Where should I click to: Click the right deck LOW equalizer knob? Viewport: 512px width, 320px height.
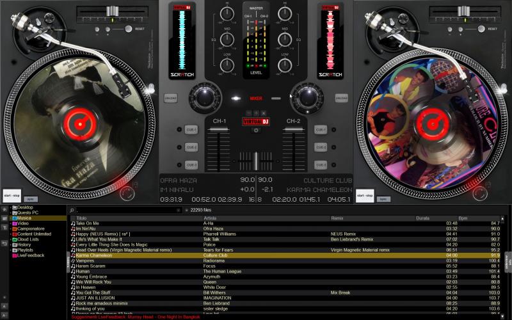pos(285,65)
